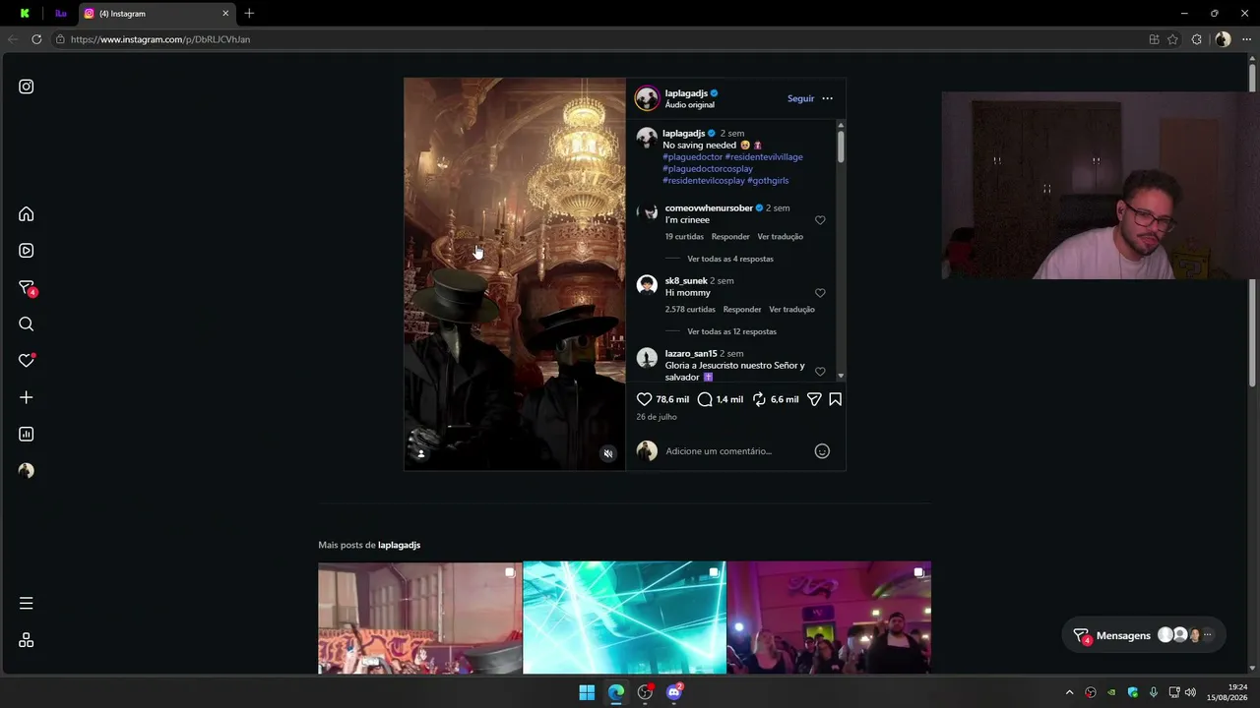Add this page to favorites

(x=1172, y=39)
